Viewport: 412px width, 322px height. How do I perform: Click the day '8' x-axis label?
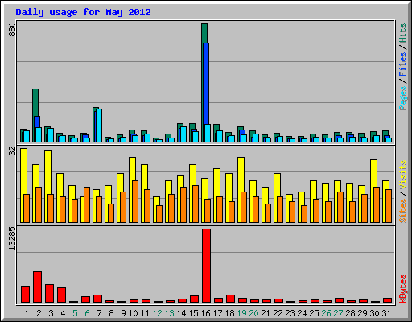pos(111,313)
